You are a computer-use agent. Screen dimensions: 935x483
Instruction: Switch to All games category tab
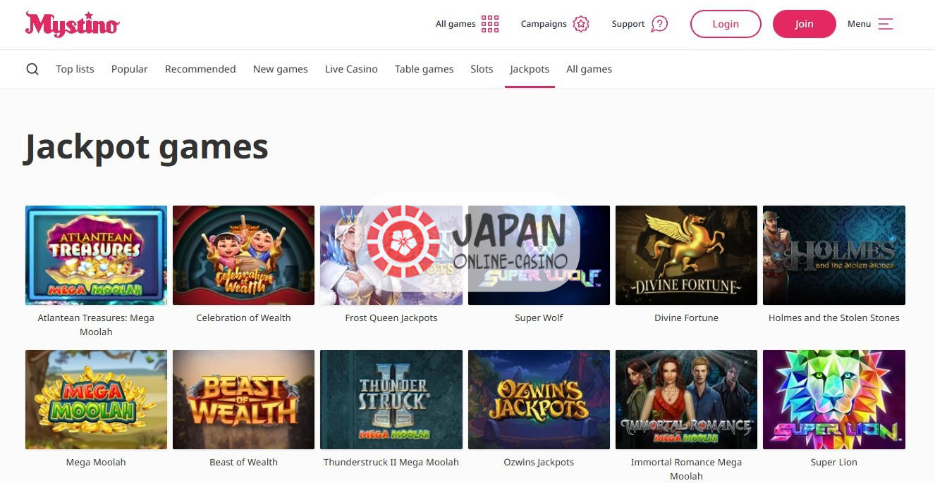coord(589,69)
